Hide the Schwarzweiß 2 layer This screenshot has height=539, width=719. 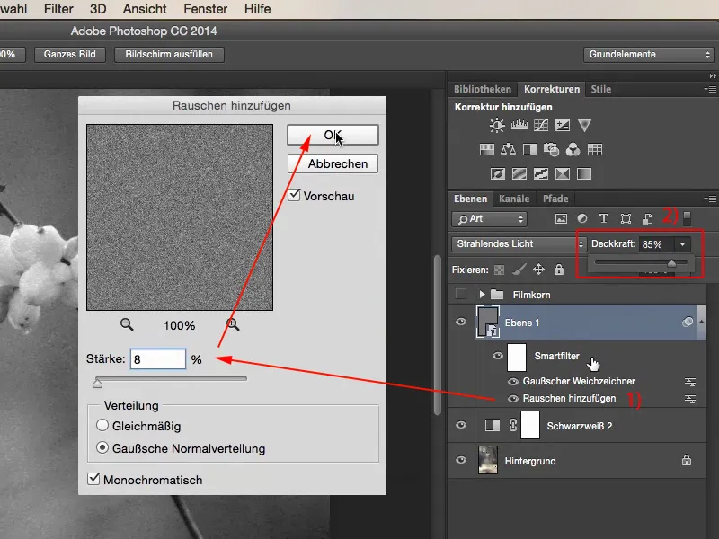click(x=461, y=425)
